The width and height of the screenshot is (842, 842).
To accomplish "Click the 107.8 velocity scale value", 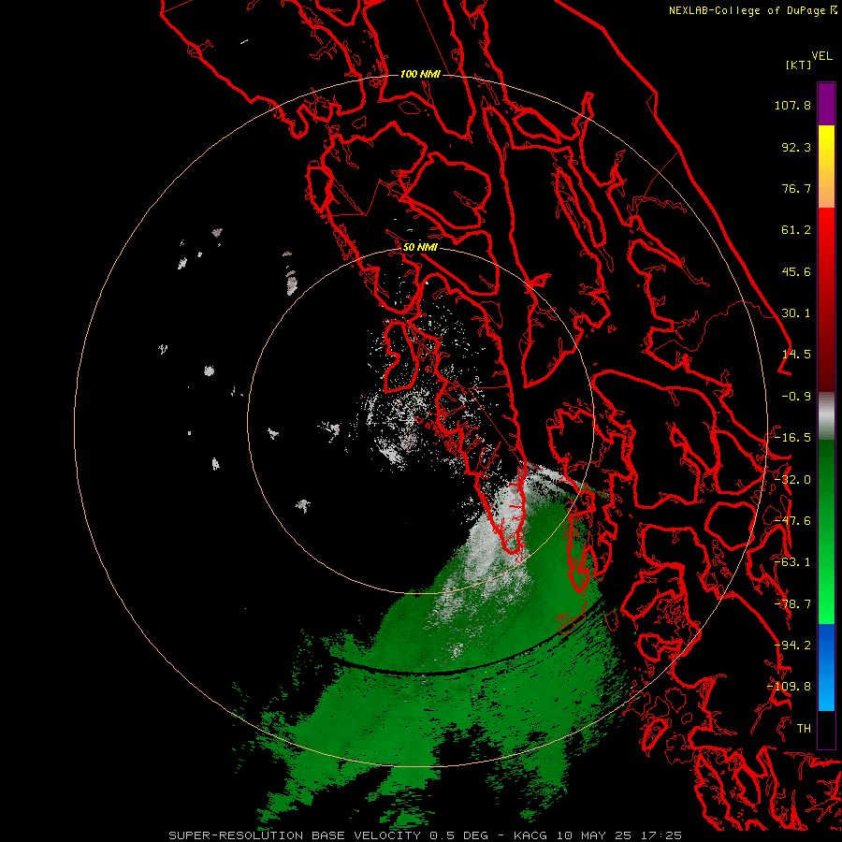I will [792, 105].
